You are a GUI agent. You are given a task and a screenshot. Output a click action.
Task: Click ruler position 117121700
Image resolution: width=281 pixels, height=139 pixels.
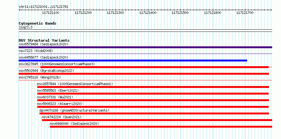pos(245,13)
